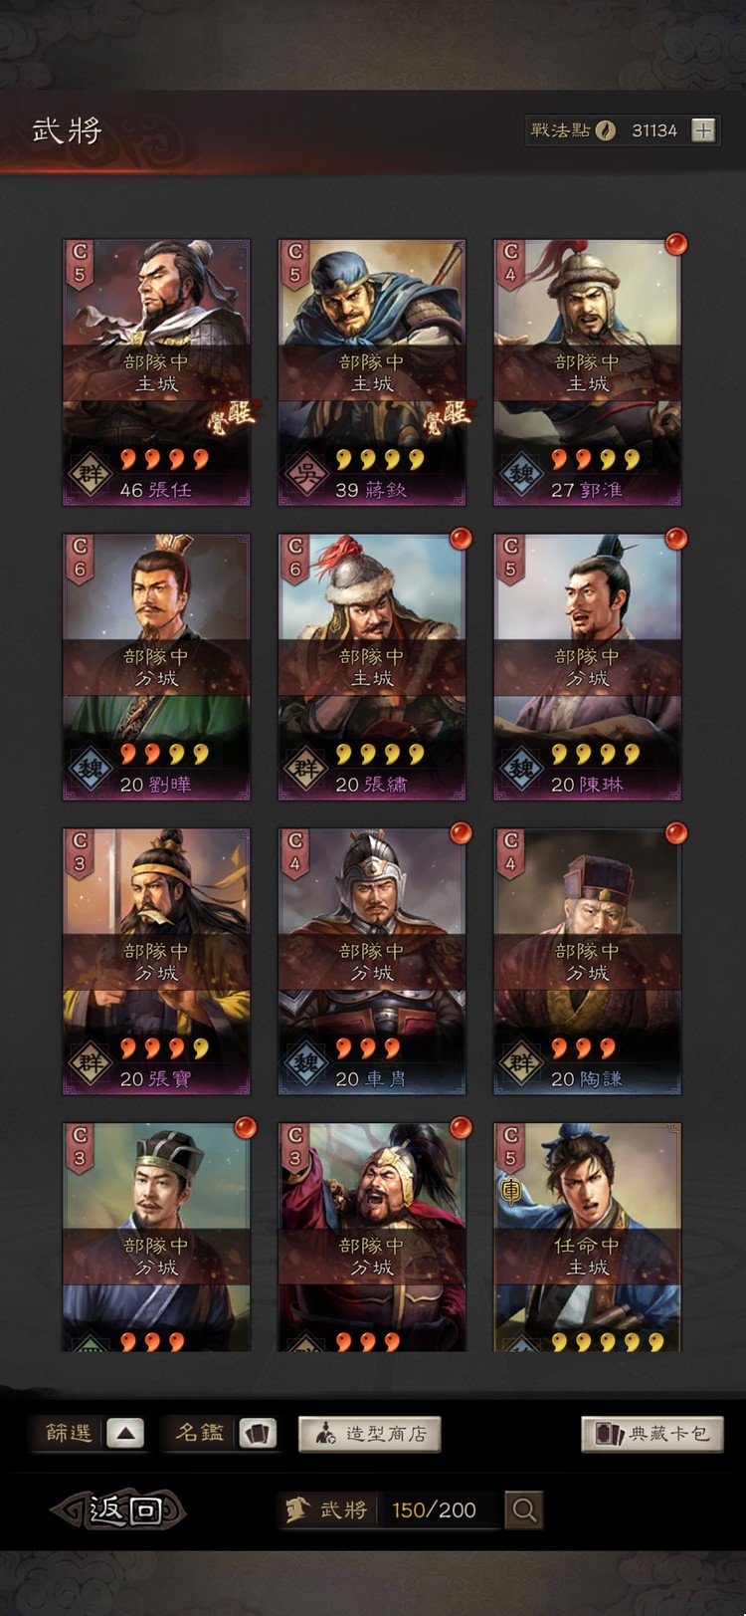
Task: Go back with the 返回 button
Action: point(119,1510)
